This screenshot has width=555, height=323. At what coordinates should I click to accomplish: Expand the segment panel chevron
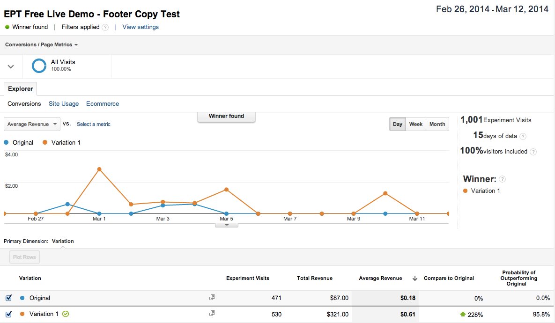[x=11, y=66]
